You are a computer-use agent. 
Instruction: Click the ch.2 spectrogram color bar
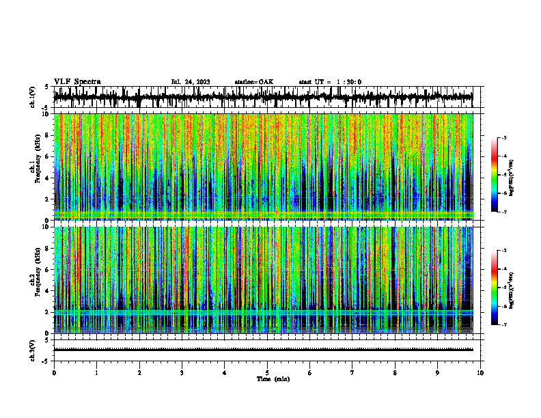pyautogui.click(x=494, y=288)
